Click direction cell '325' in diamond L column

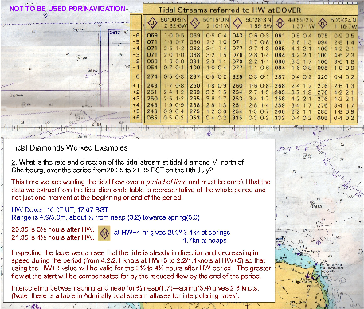tap(237, 76)
